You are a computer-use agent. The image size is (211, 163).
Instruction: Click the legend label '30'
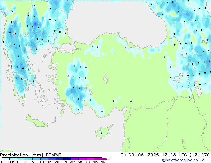click(72, 162)
